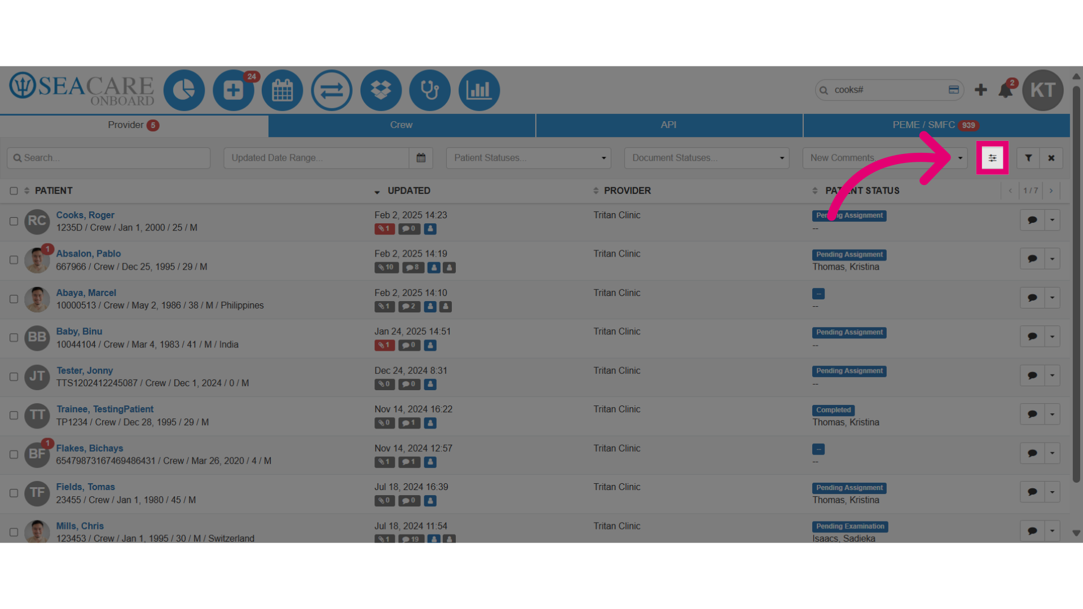1083x609 pixels.
Task: Switch to the Crew tab
Action: [402, 125]
